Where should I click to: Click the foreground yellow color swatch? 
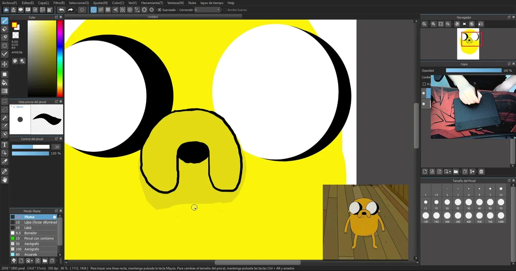tap(14, 25)
